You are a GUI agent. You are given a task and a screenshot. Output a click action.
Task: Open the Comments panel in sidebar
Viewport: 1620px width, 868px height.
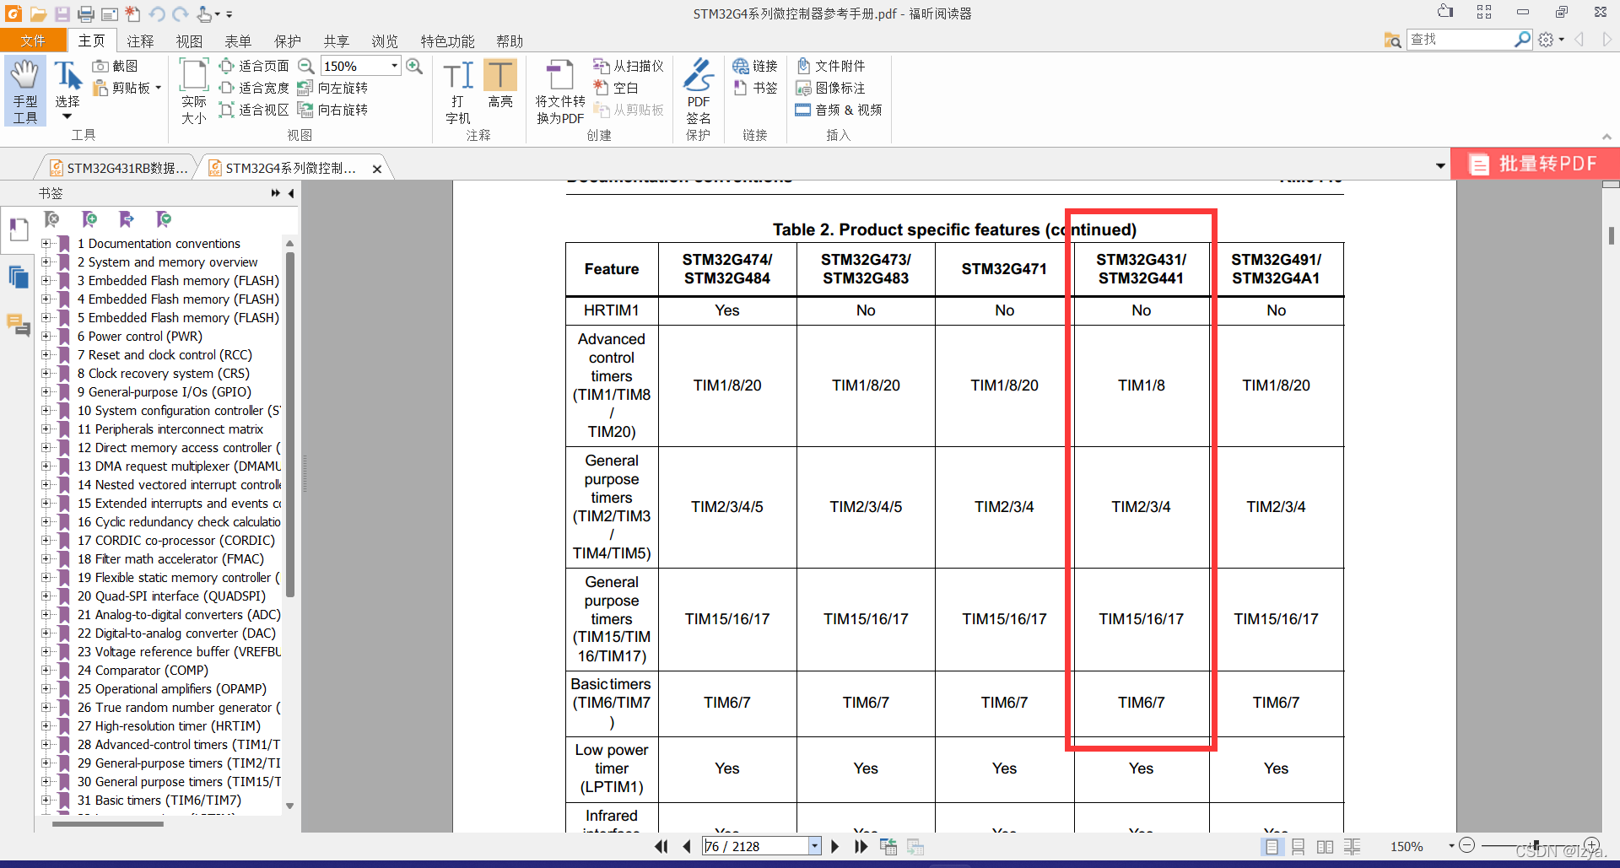click(19, 324)
